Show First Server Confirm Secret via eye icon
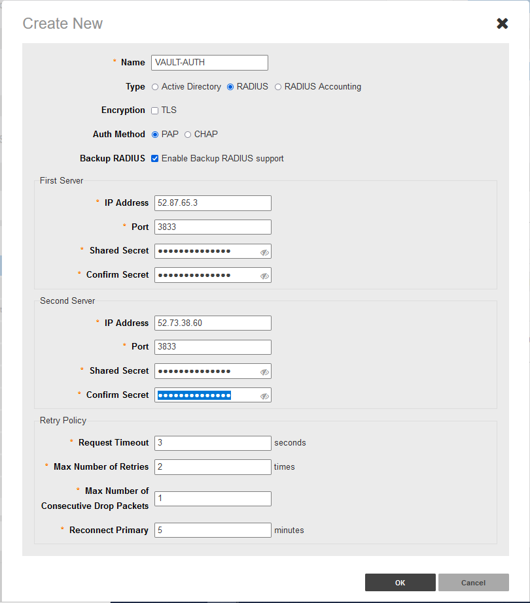530x603 pixels. pos(264,276)
